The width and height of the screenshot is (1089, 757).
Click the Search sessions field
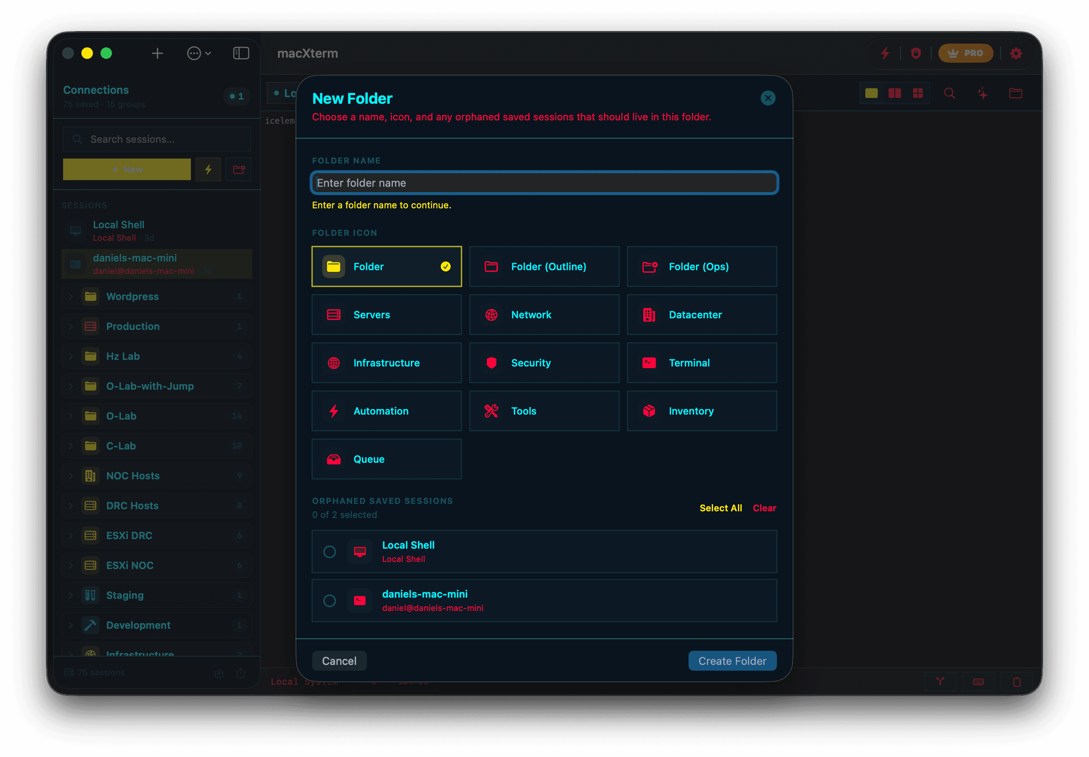coord(156,139)
